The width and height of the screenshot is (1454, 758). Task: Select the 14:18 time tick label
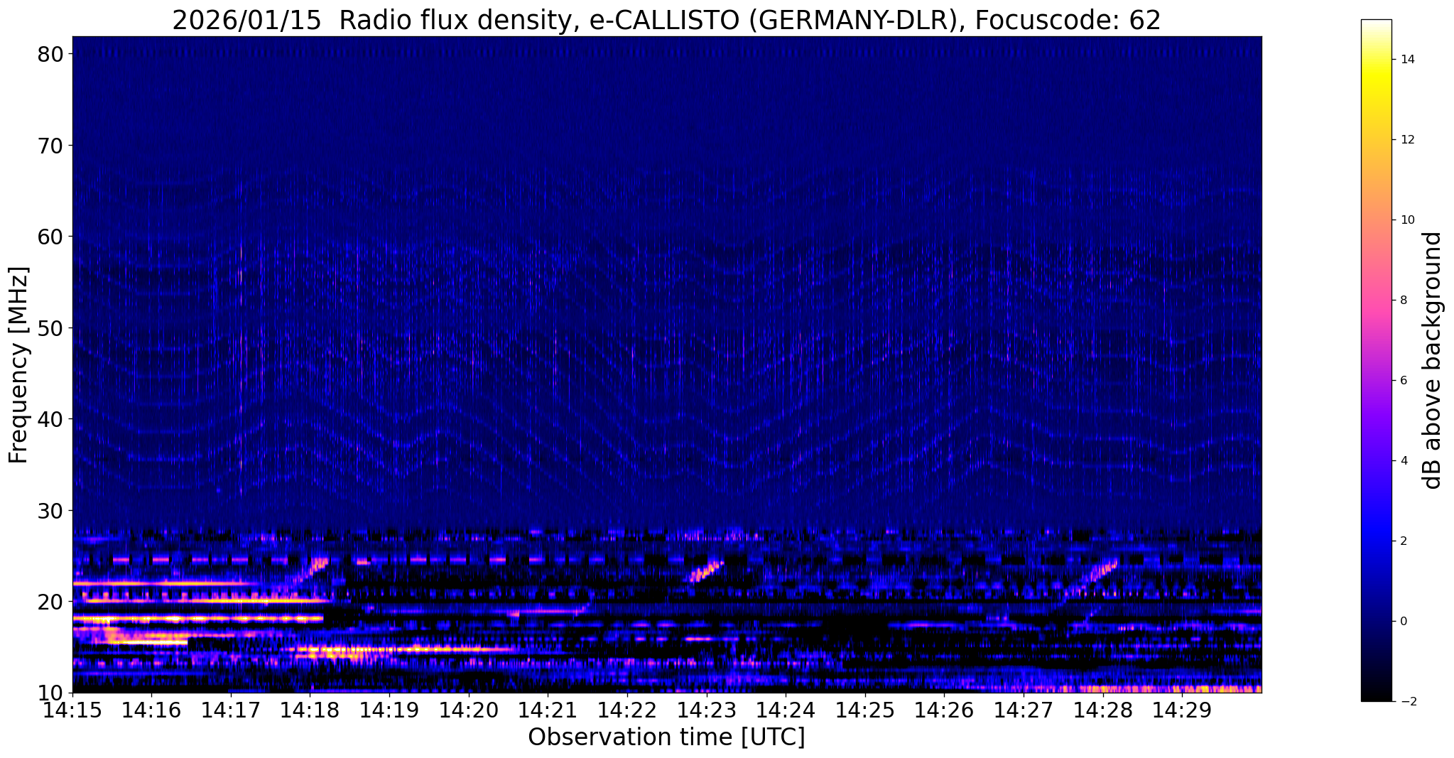point(310,710)
